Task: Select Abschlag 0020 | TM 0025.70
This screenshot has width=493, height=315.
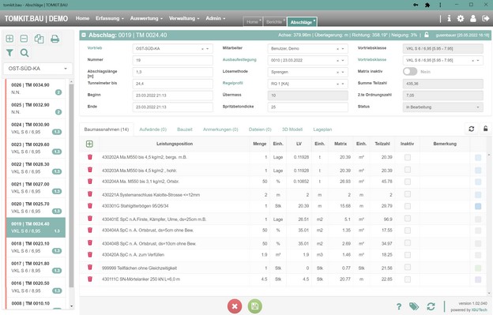Action: coord(36,208)
